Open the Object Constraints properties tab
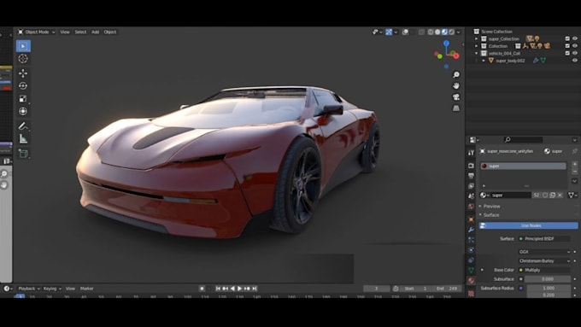 pos(471,260)
